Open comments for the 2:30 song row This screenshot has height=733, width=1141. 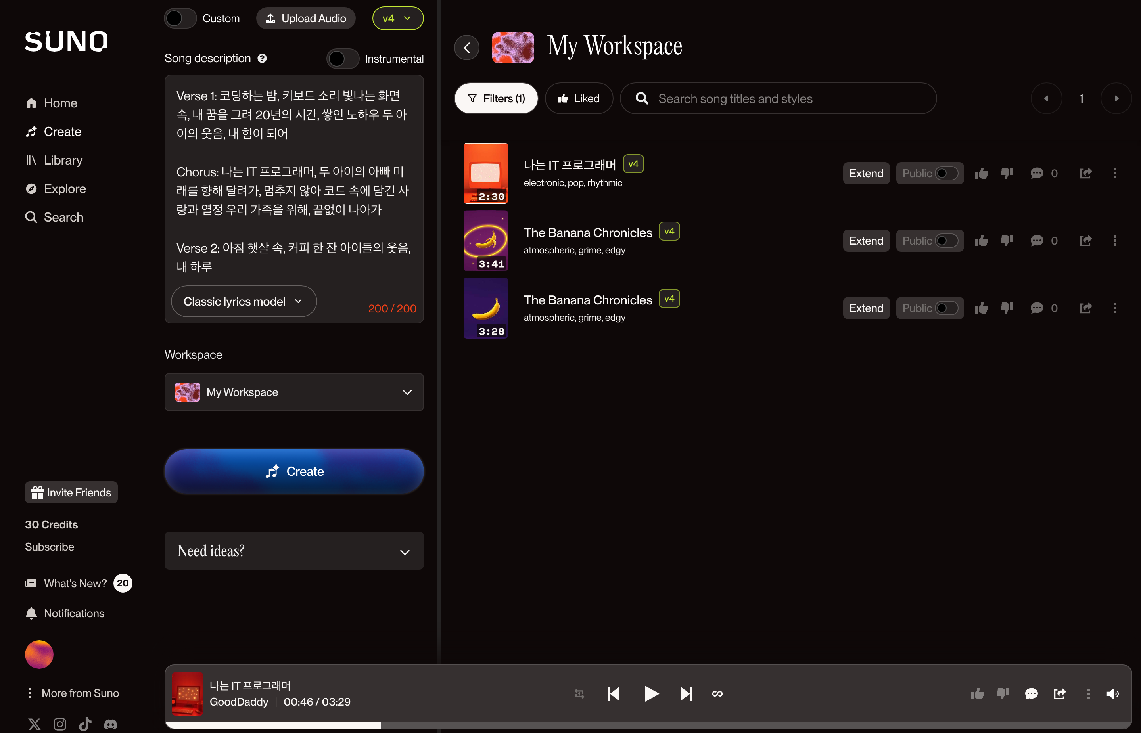tap(1037, 173)
